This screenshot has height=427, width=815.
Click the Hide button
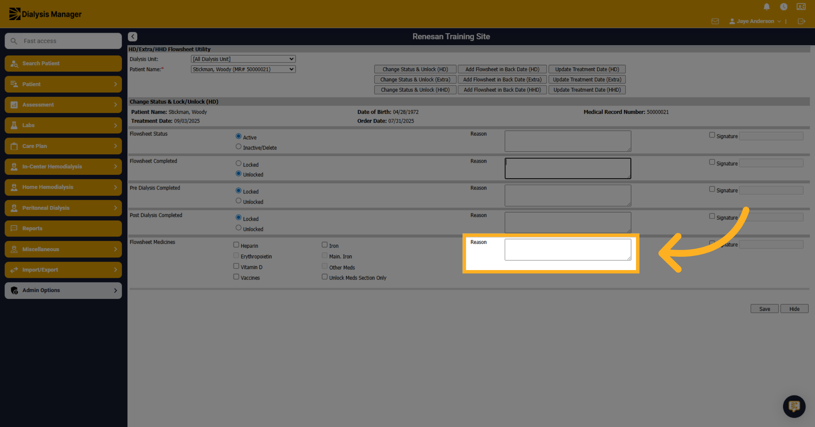point(794,309)
